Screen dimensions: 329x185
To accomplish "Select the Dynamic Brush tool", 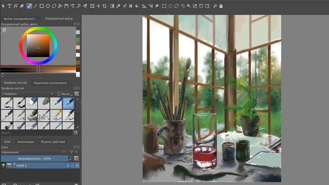I will (79, 6).
